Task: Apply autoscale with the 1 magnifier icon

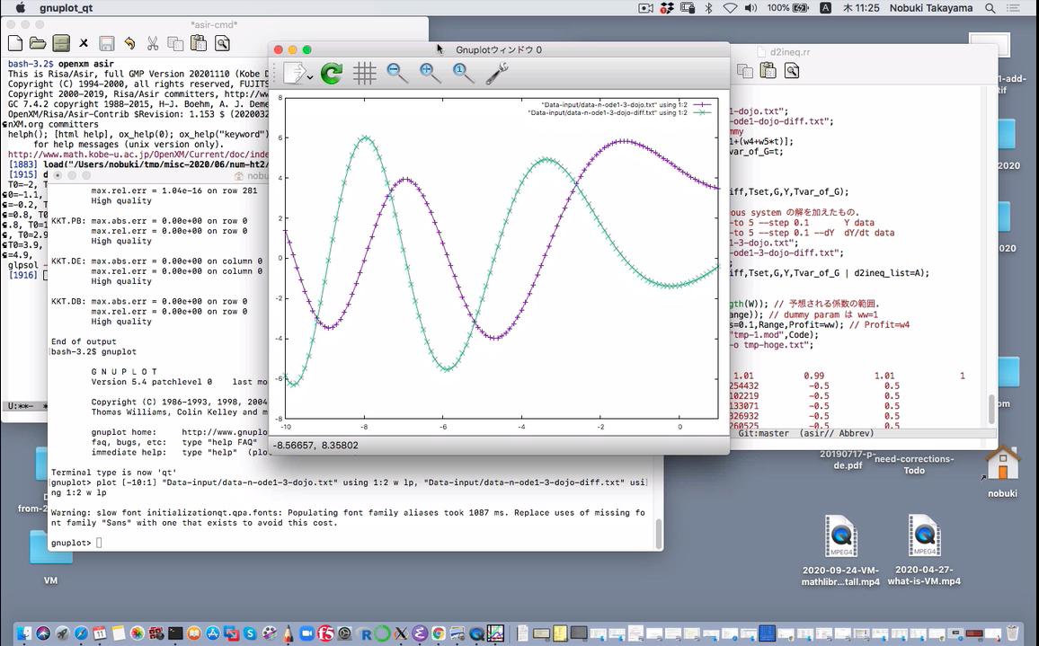Action: [x=463, y=73]
